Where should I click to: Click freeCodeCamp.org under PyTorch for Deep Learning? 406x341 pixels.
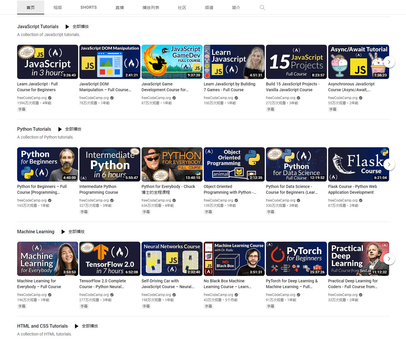click(x=280, y=295)
